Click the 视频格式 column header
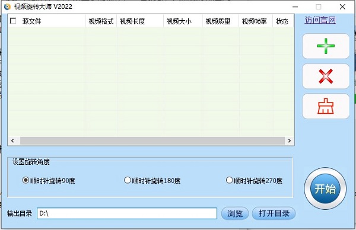 101,21
